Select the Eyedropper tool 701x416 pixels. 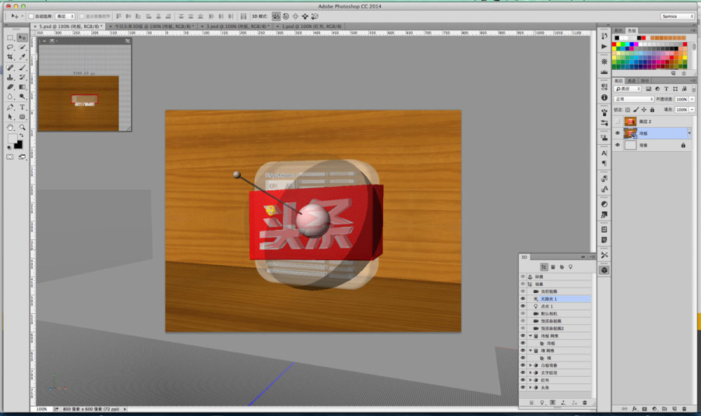23,57
